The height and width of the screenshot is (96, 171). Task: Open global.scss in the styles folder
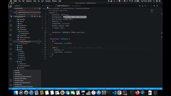(x=22, y=64)
